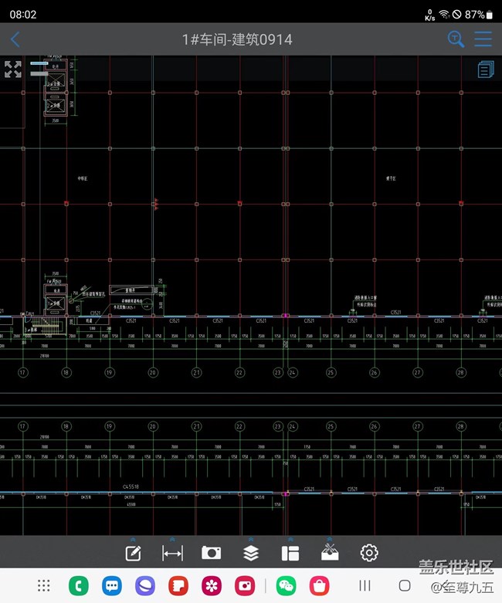
Task: Tap the back arrow in the header
Action: coord(15,39)
